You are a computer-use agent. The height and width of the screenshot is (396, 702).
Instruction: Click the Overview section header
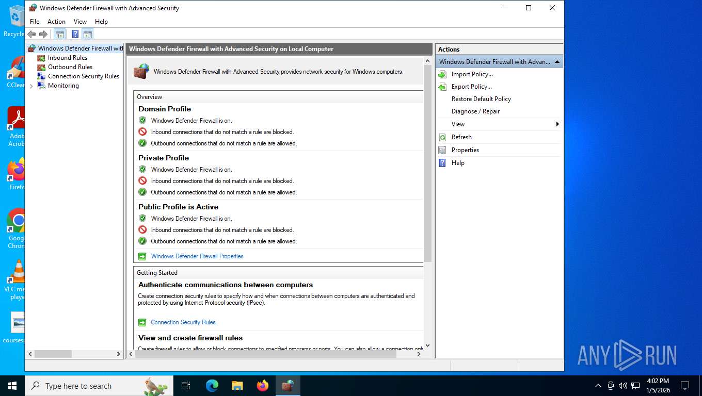pos(150,97)
